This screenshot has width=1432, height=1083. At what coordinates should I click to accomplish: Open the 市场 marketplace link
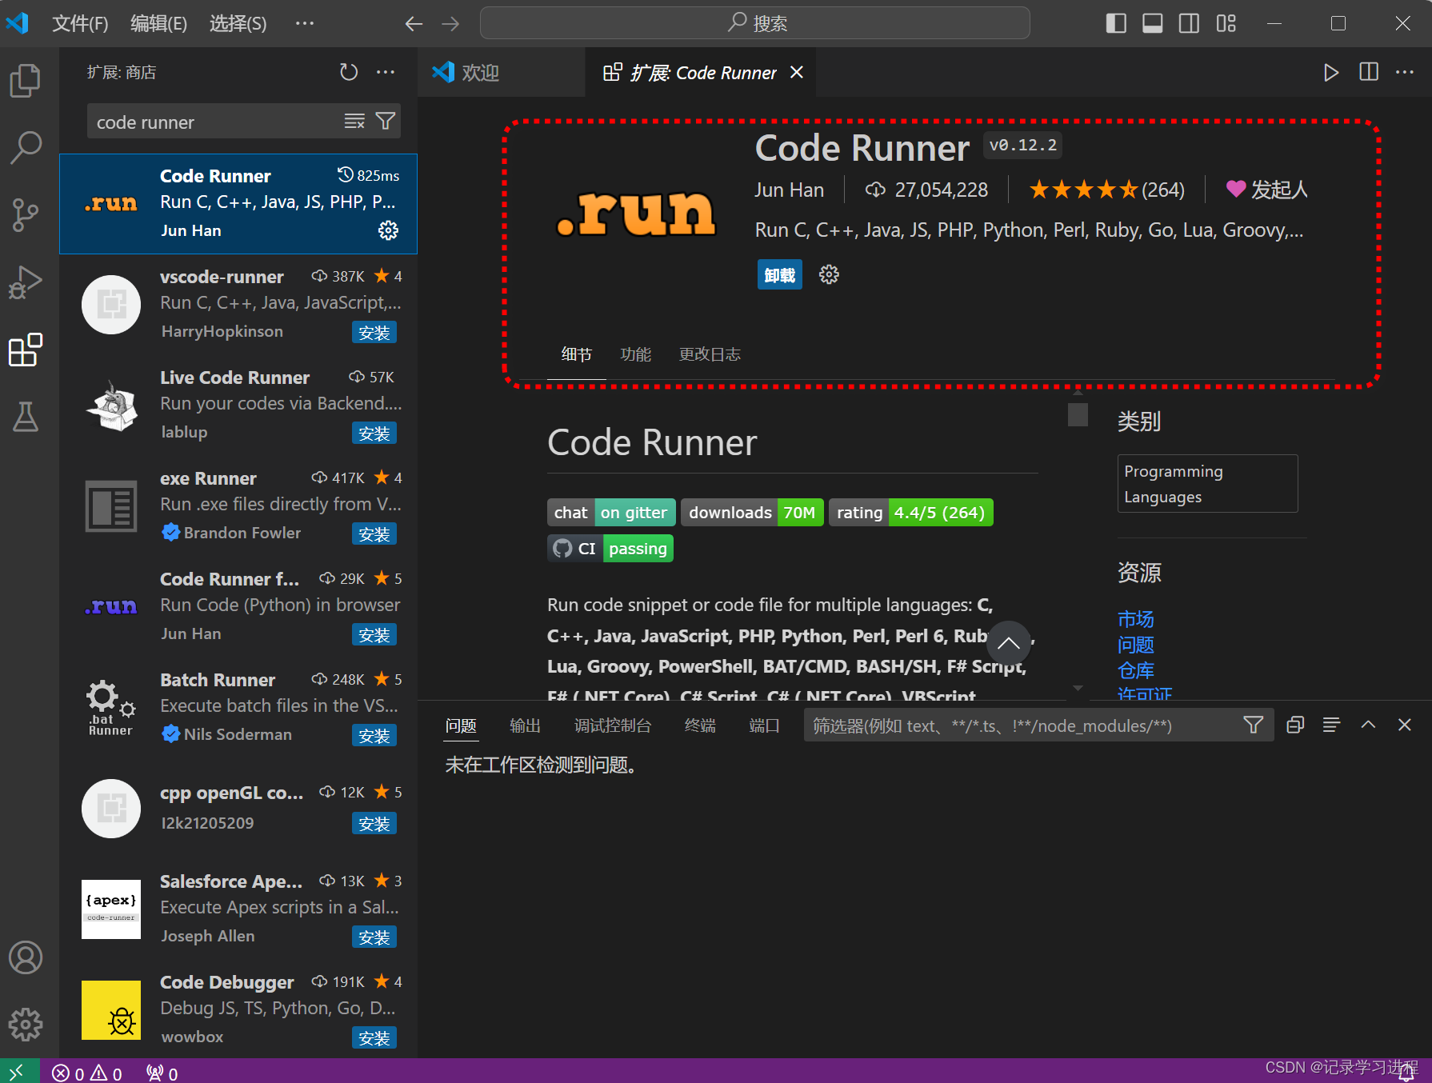(1135, 619)
